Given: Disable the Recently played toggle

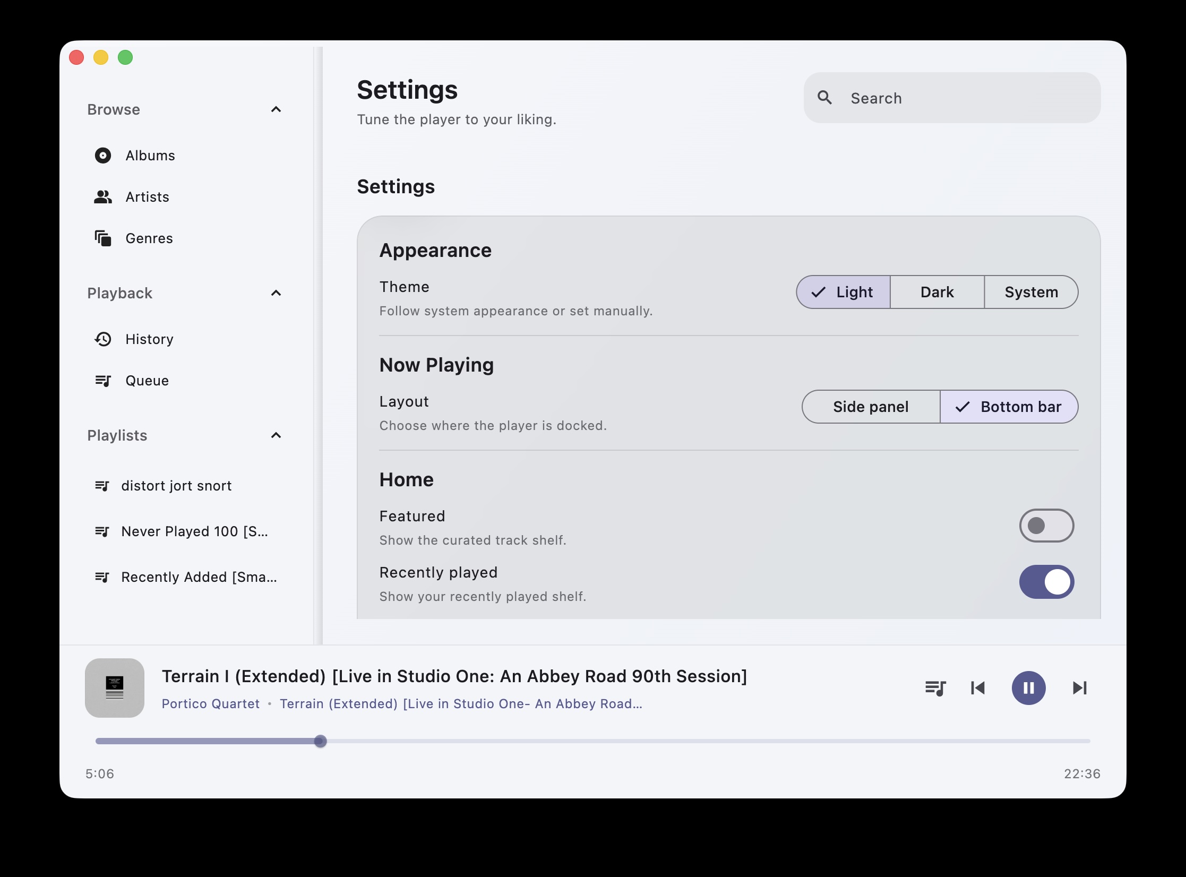Looking at the screenshot, I should (x=1046, y=582).
